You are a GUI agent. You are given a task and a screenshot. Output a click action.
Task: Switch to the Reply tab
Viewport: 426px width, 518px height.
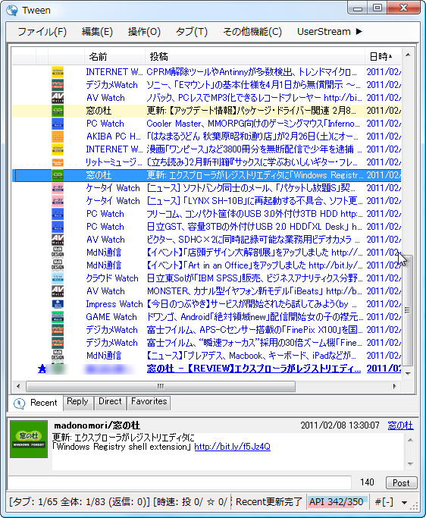coord(77,401)
